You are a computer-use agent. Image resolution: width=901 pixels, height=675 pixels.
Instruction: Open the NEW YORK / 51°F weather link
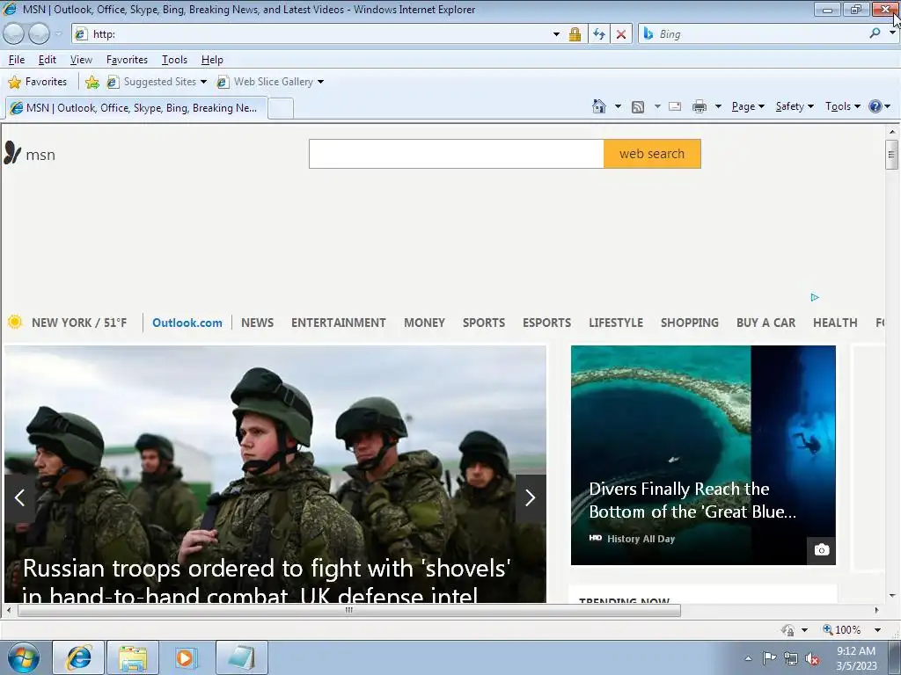[x=79, y=323]
